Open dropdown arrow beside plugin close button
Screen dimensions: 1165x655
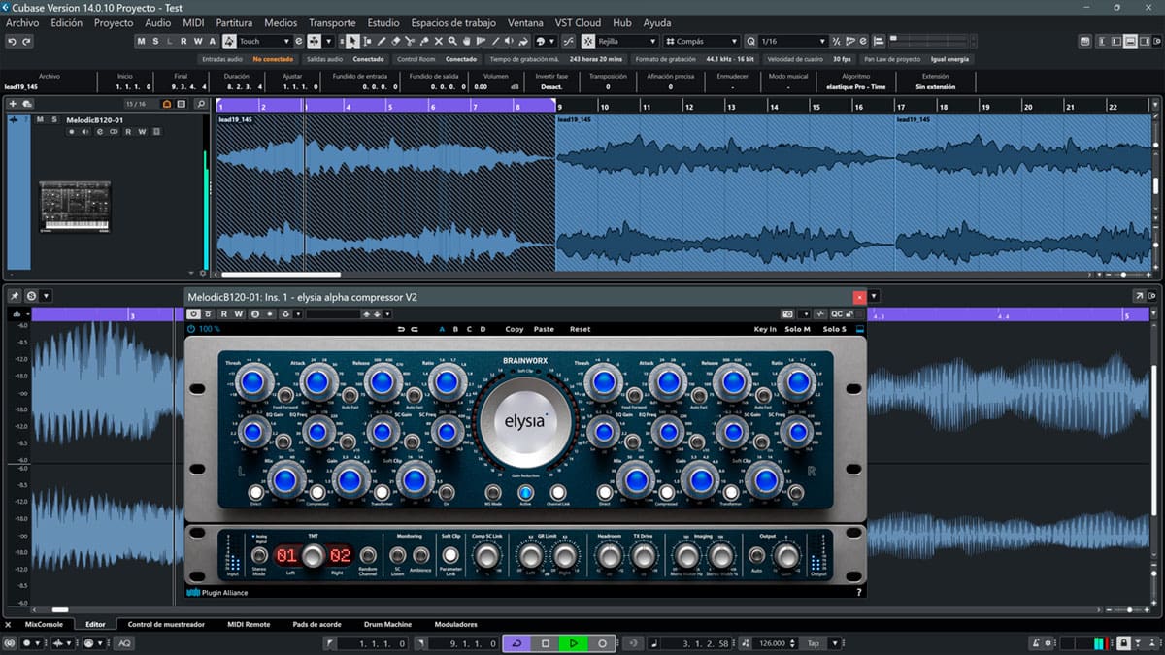[x=874, y=297]
